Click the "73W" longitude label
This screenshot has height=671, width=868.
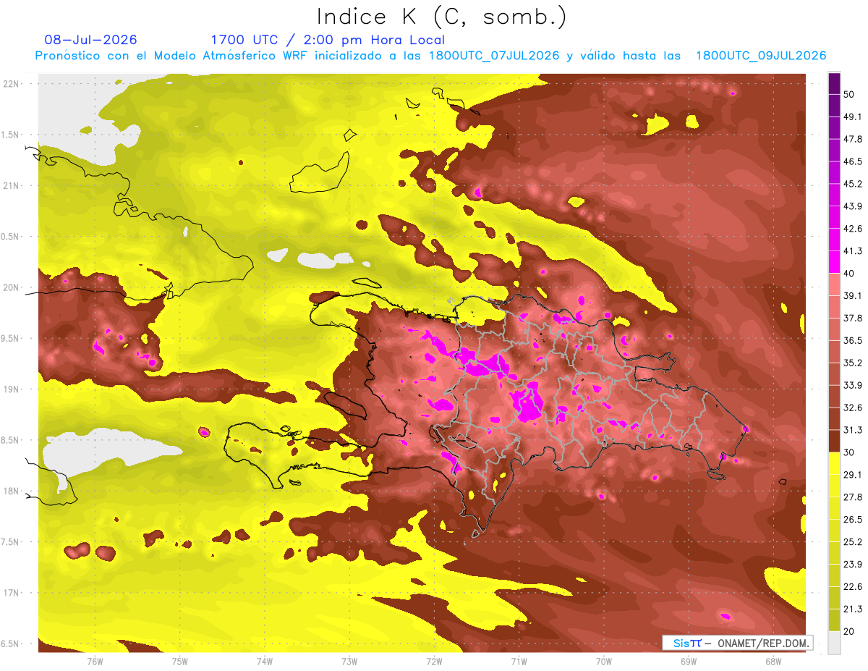[x=349, y=662]
